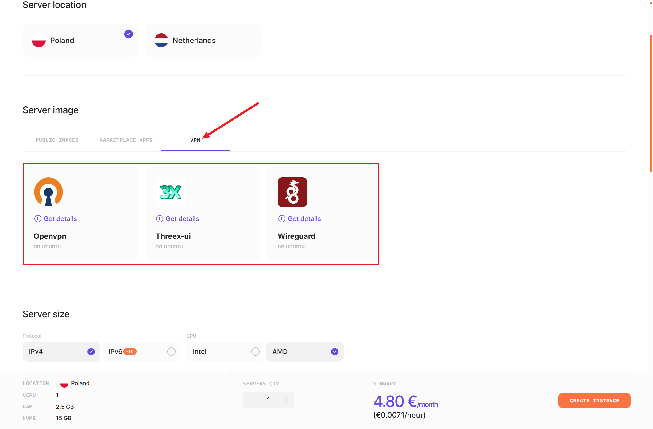The width and height of the screenshot is (653, 429).
Task: Click the 3X Threex-ui logo
Action: click(x=170, y=192)
